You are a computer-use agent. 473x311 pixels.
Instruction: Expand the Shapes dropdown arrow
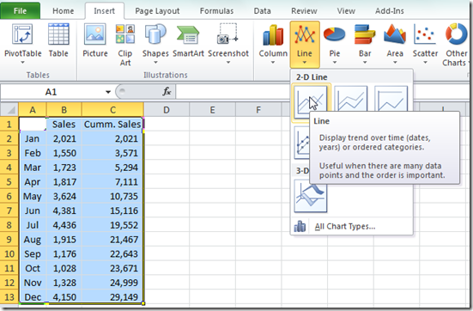[155, 63]
